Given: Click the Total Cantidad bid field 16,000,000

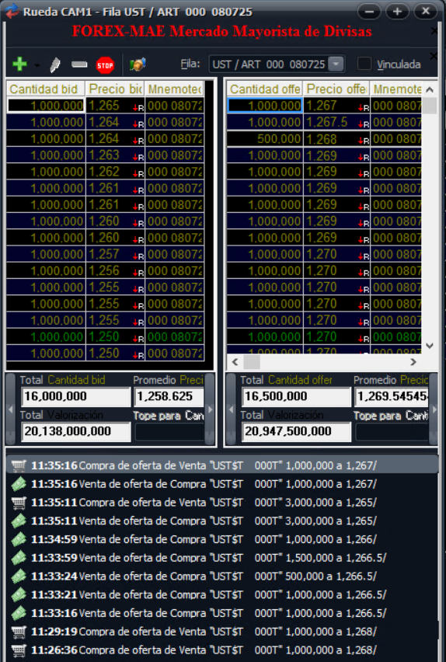Looking at the screenshot, I should coord(75,396).
